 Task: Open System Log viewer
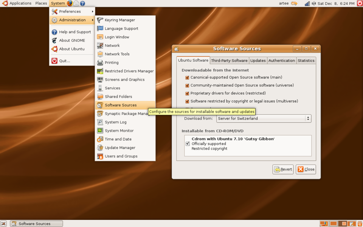(125, 122)
